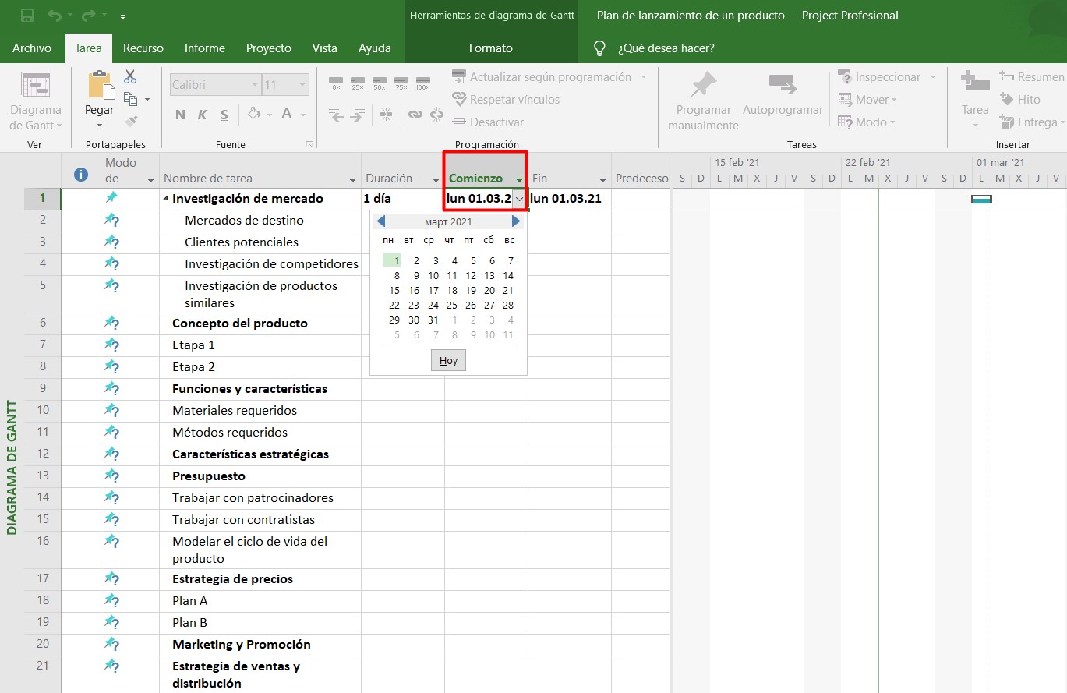
Task: Click the Autoprogramar button
Action: coord(783,95)
